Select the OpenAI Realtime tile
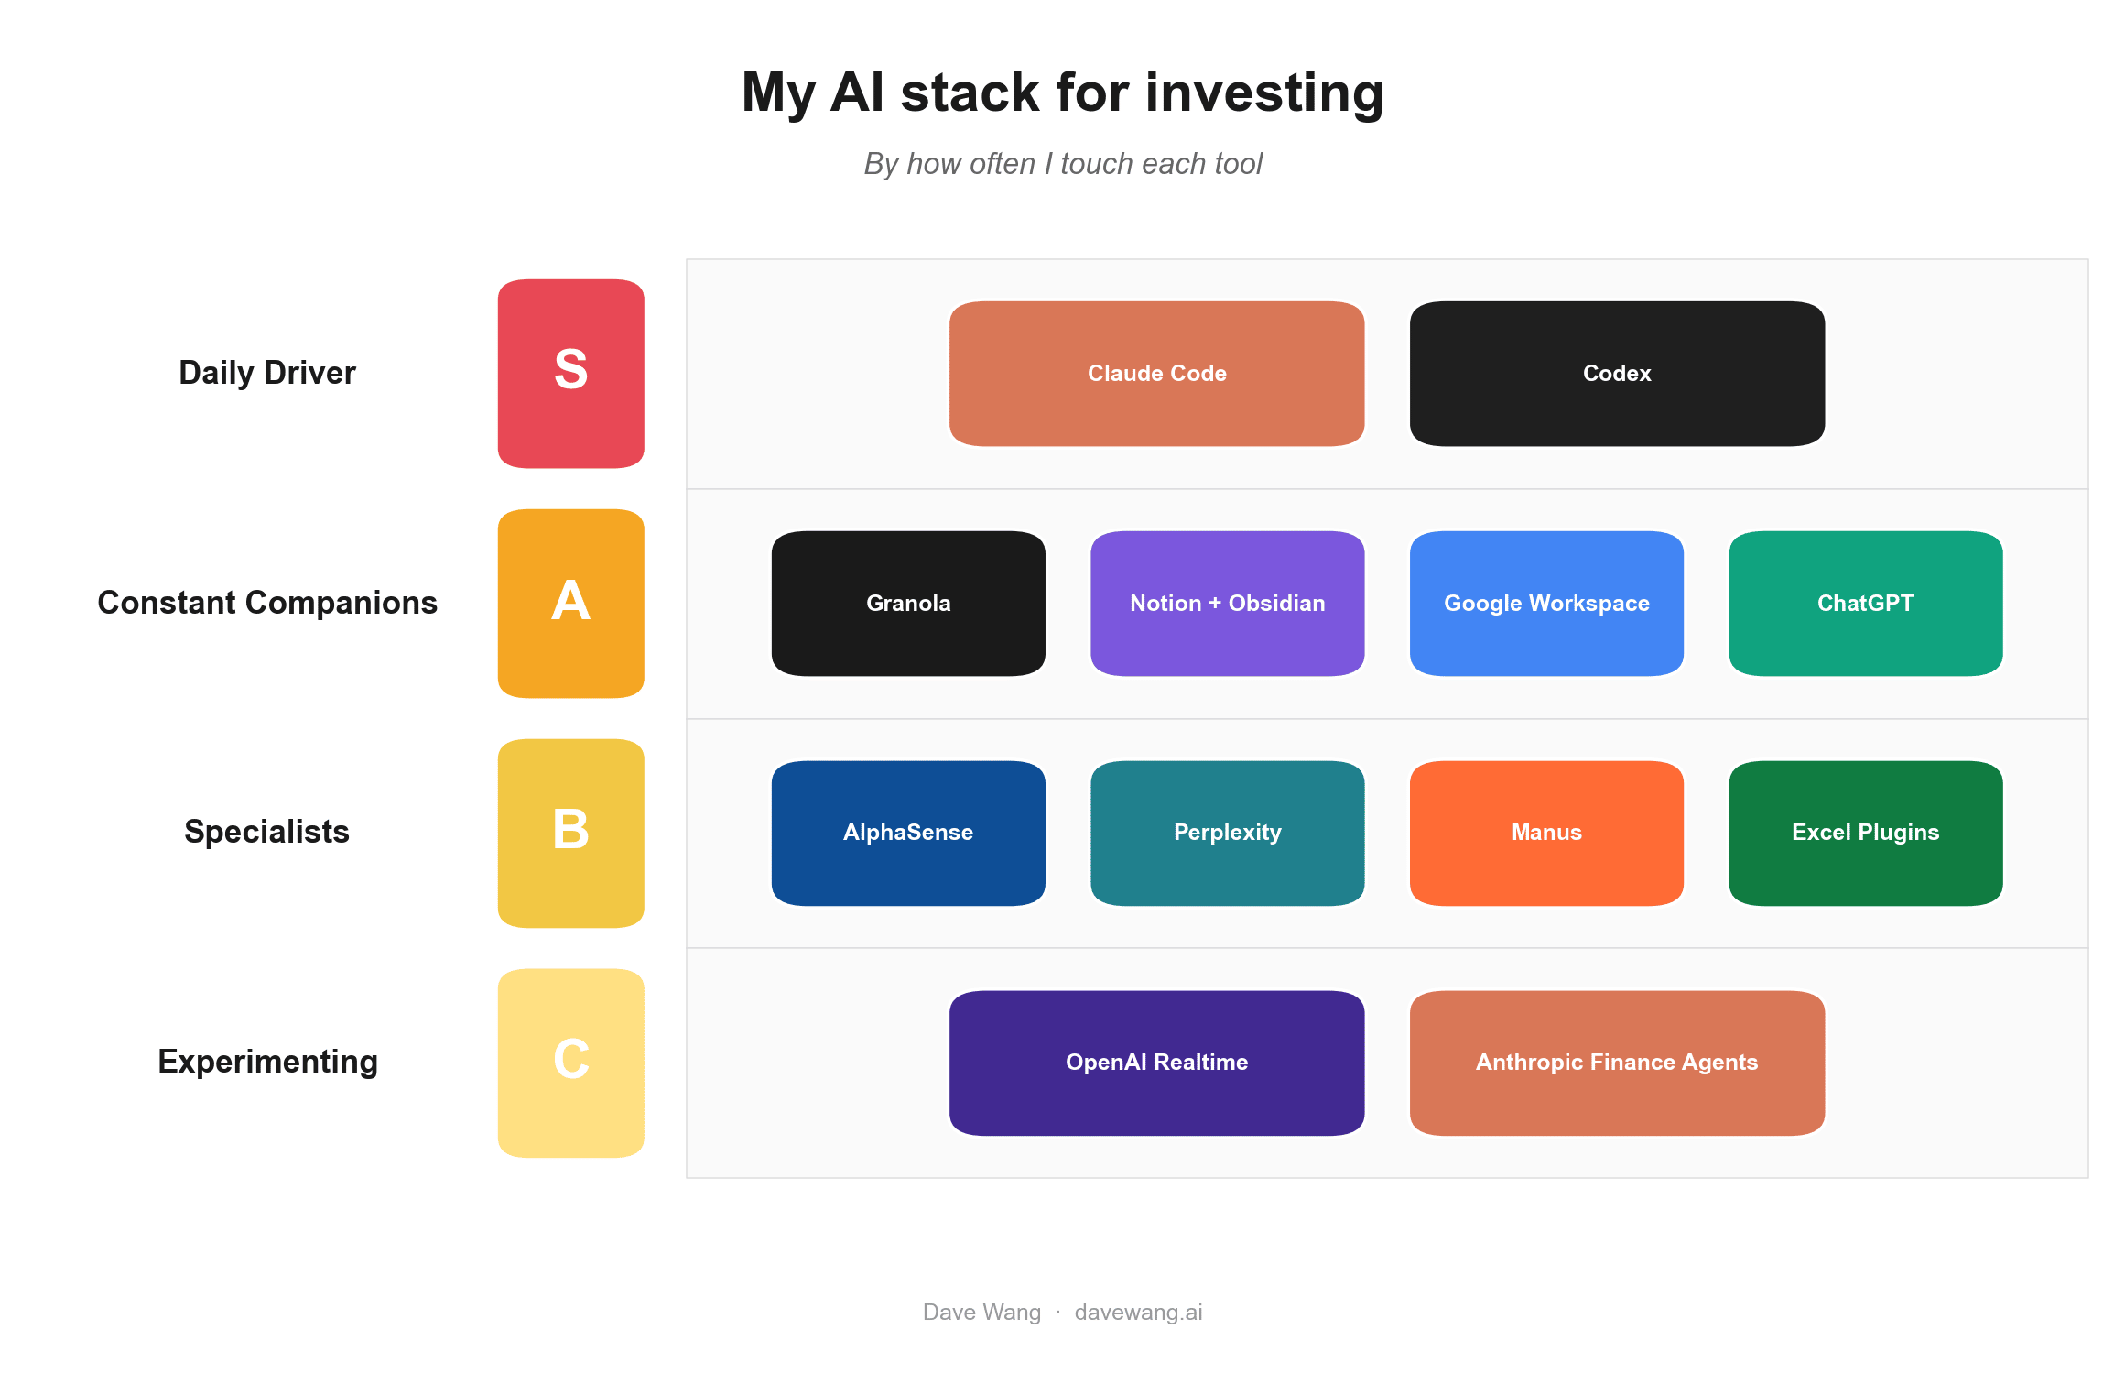 point(1156,1063)
